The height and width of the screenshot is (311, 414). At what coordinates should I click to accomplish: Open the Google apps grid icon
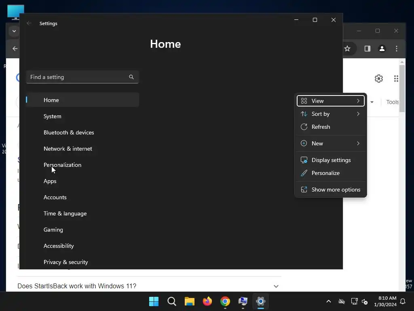click(396, 79)
